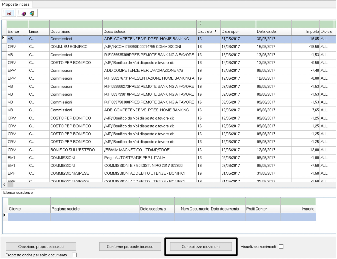Click the exit door icon

32,13
